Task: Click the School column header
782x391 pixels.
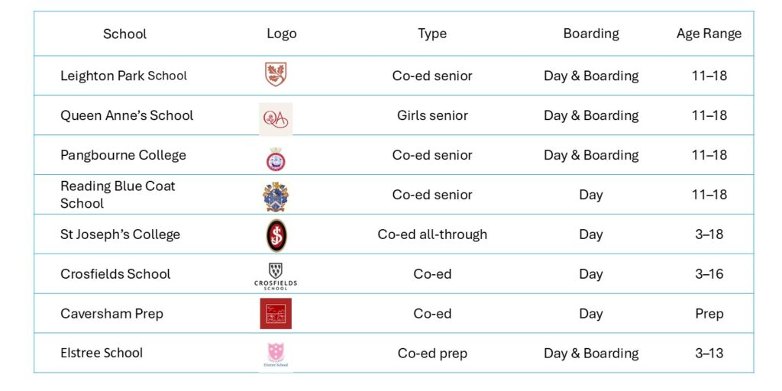Action: point(124,34)
